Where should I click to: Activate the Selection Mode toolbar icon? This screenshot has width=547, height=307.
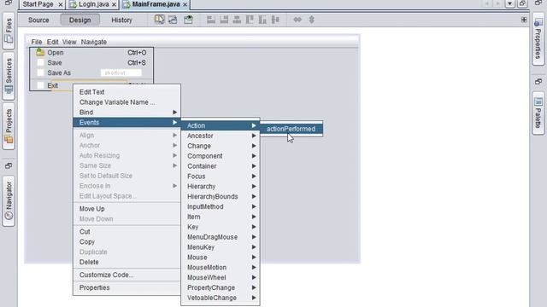pyautogui.click(x=160, y=20)
